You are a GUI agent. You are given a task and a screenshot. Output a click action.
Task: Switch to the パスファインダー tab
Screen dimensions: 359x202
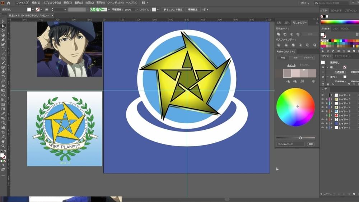click(x=300, y=23)
